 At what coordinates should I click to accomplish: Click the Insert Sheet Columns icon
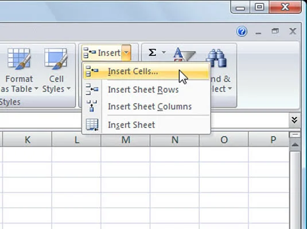(92, 106)
